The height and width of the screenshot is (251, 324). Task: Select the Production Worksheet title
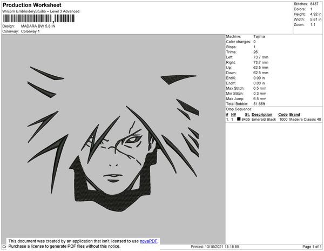[32, 5]
